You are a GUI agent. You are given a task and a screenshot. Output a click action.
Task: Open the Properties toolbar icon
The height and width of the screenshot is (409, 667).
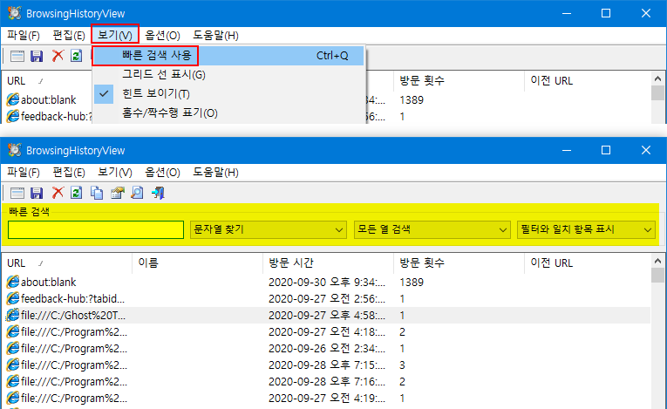(118, 193)
